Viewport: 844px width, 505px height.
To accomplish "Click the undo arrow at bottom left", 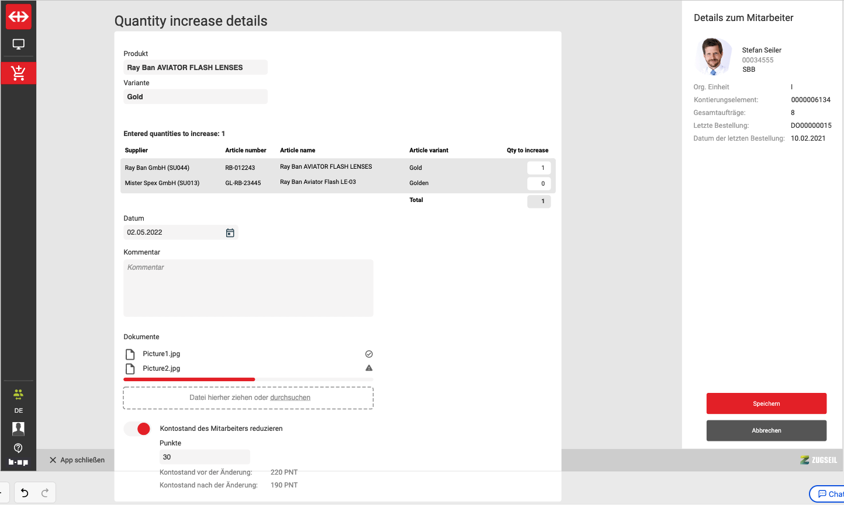I will coord(25,493).
